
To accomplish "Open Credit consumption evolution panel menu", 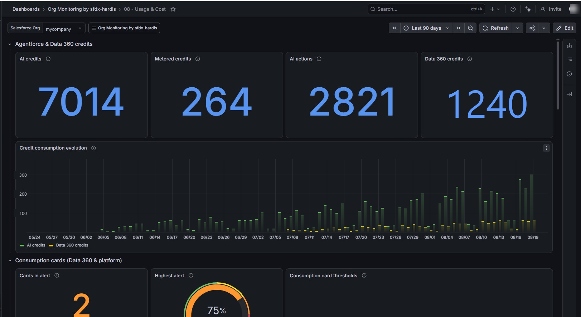I will click(546, 148).
